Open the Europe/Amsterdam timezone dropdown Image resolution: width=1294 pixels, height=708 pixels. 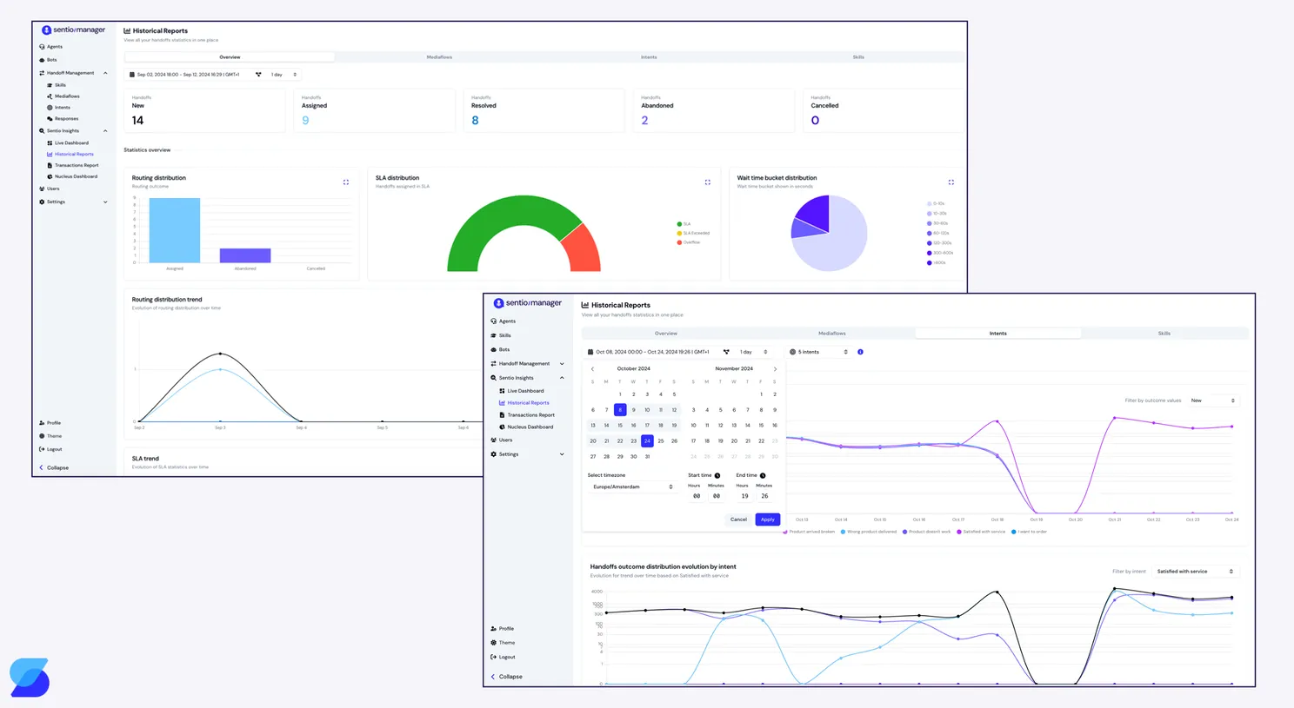tap(632, 486)
